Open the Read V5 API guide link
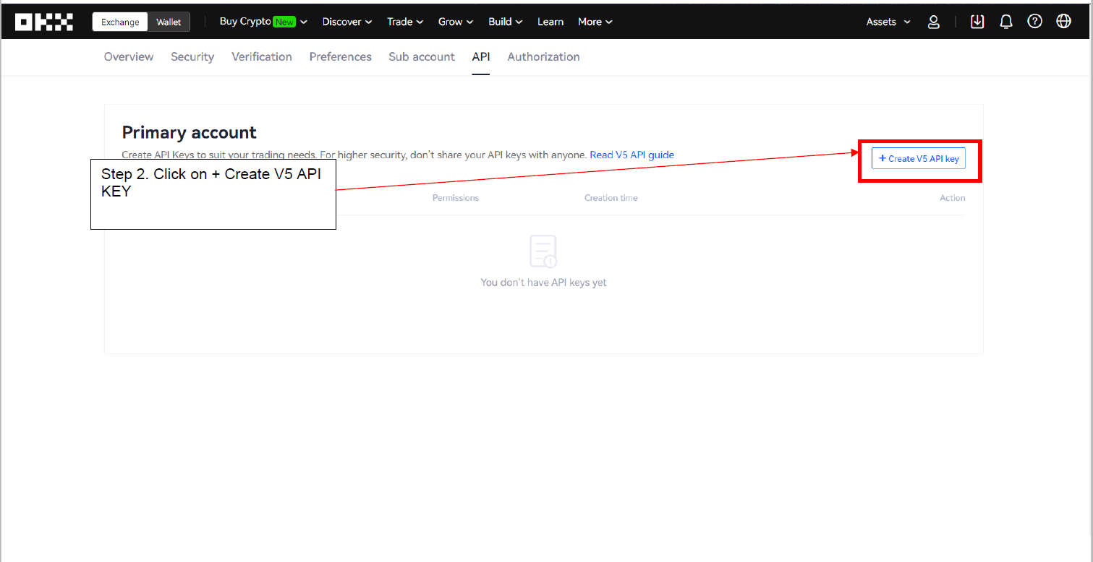 click(632, 155)
